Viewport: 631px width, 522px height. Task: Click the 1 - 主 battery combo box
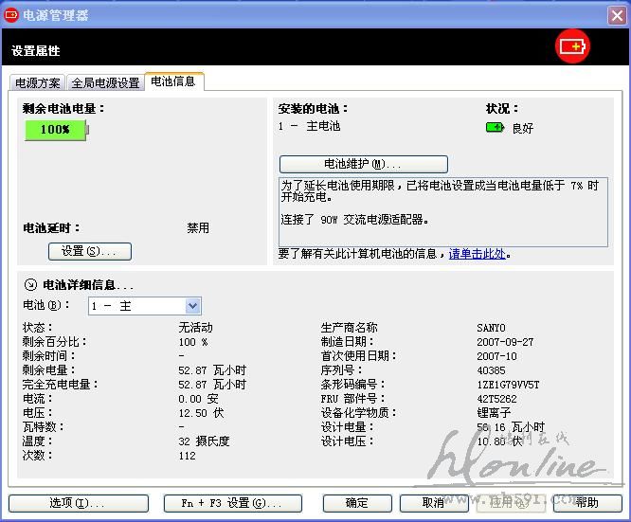point(137,306)
